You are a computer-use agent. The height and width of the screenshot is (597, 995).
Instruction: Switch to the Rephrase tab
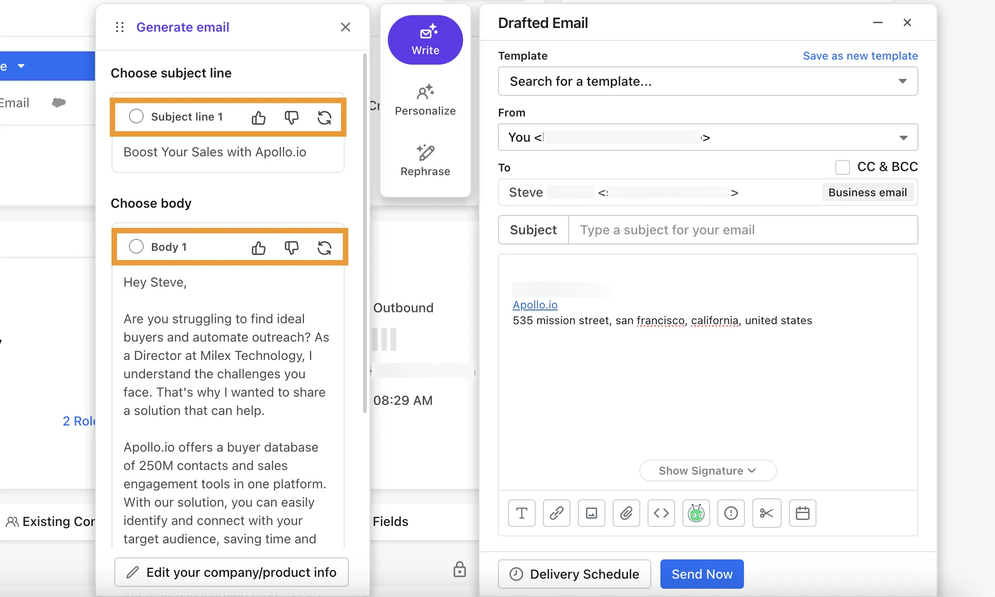pyautogui.click(x=425, y=160)
